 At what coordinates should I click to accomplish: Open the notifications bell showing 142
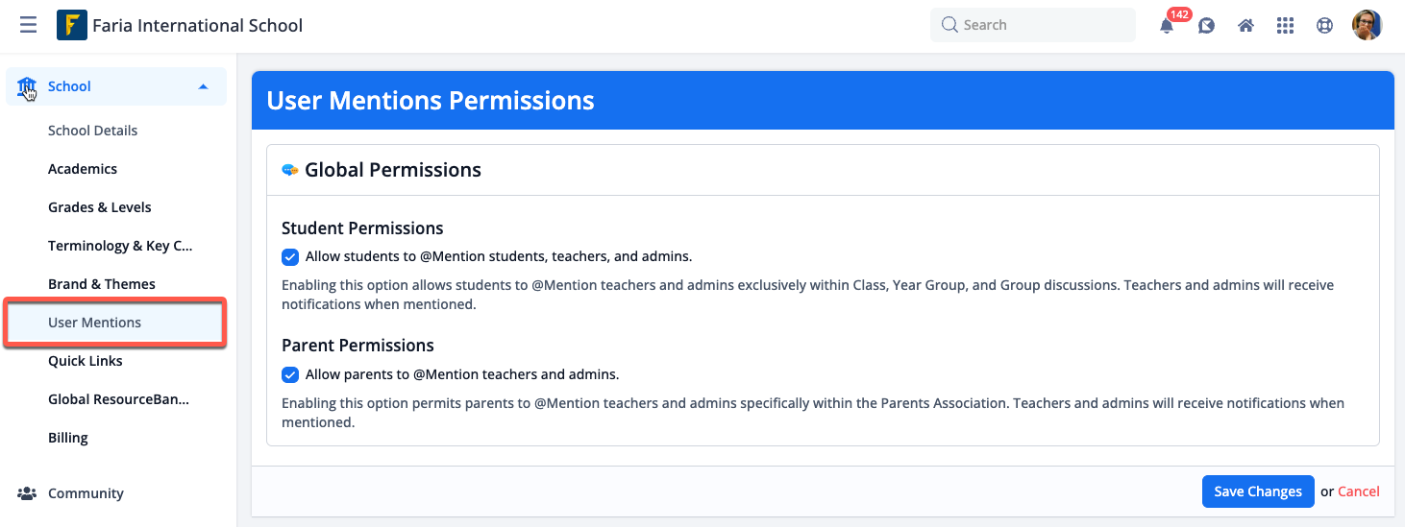pyautogui.click(x=1168, y=26)
